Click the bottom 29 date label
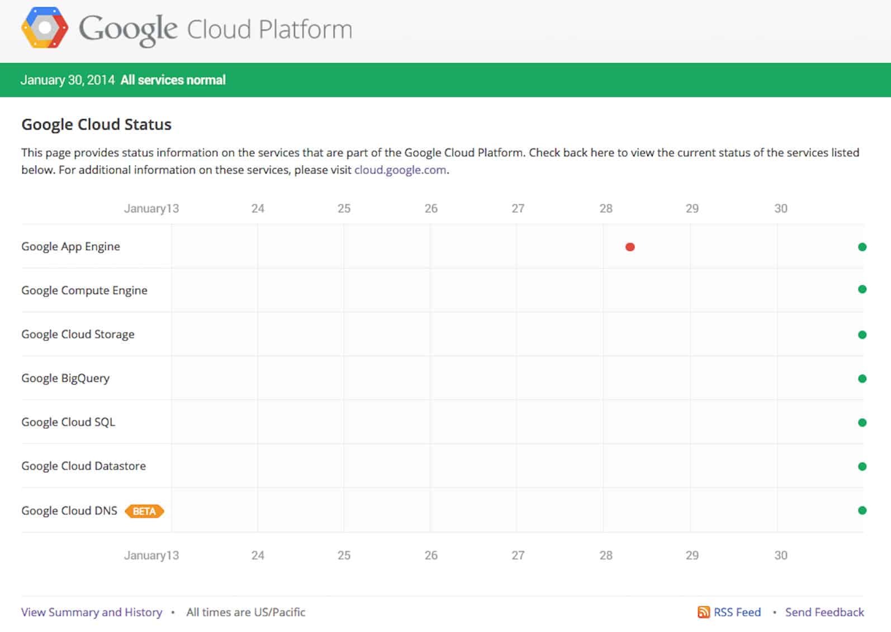891x632 pixels. (692, 555)
